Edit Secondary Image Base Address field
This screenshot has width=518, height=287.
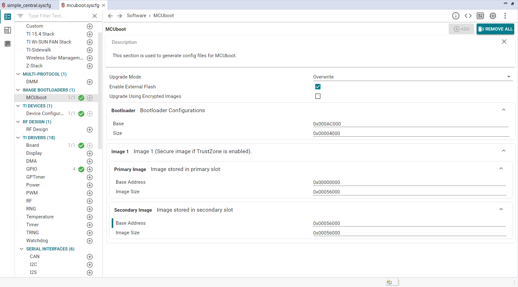(409, 223)
